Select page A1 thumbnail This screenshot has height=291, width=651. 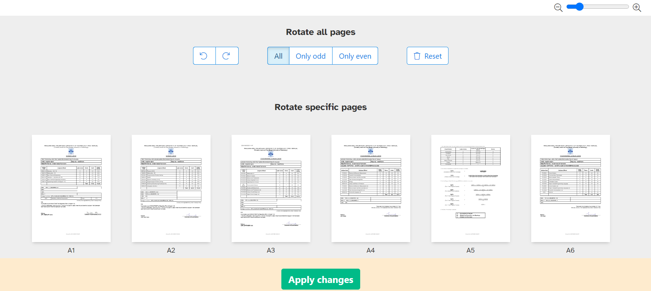[x=71, y=188]
